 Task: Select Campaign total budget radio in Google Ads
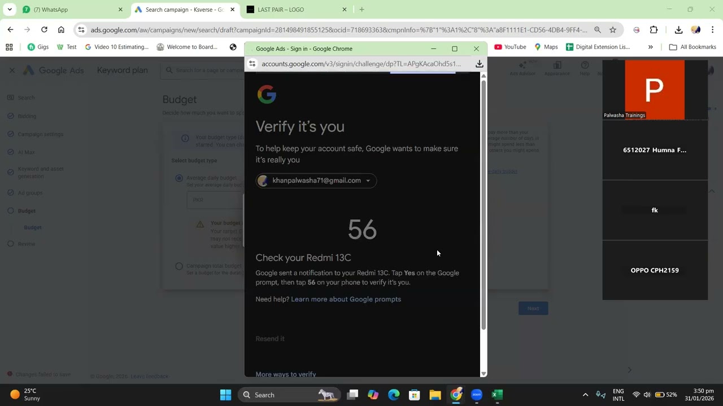click(x=179, y=266)
